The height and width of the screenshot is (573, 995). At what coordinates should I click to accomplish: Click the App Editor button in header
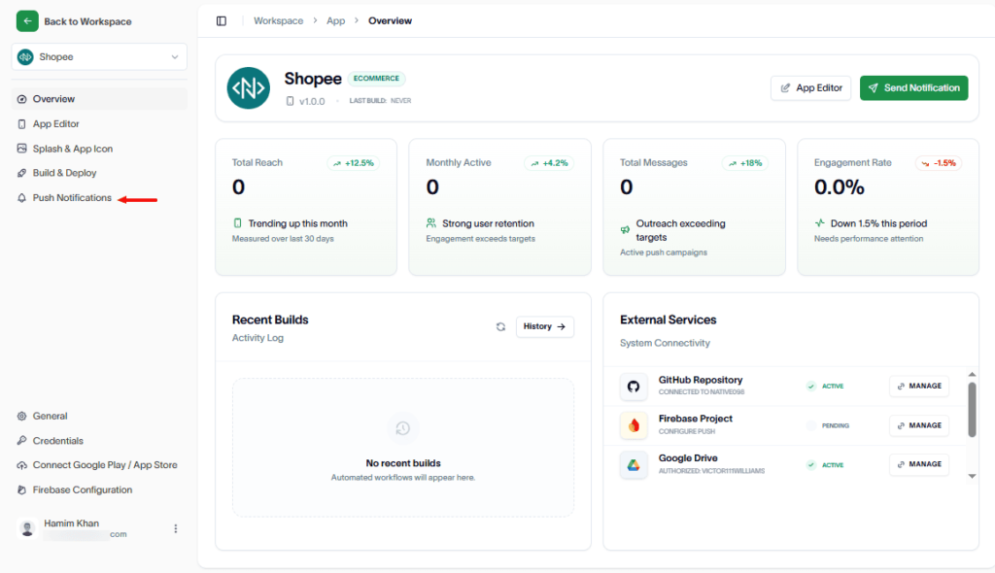(810, 88)
